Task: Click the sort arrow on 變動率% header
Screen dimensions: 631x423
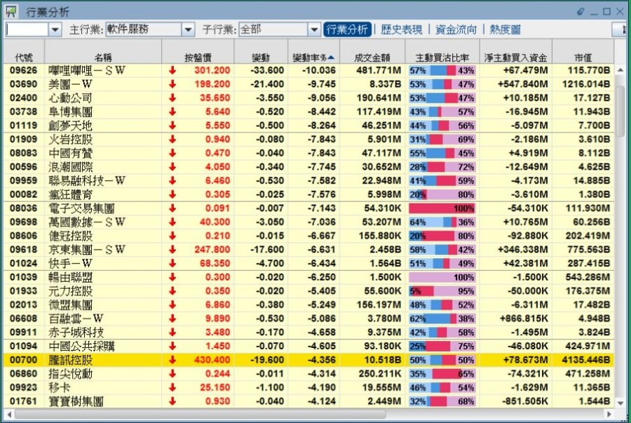Action: pyautogui.click(x=331, y=58)
